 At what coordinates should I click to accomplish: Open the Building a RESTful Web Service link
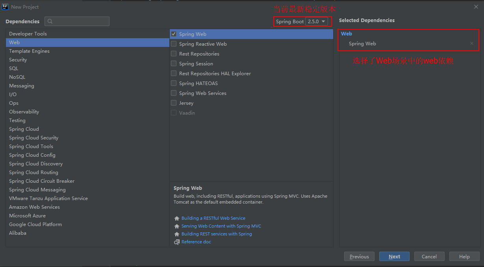click(x=213, y=218)
